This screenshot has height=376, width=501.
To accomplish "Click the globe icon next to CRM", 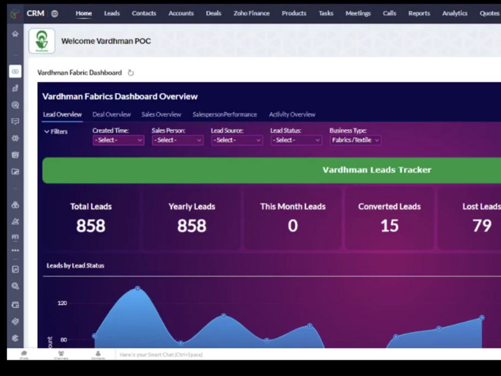I will pos(55,14).
